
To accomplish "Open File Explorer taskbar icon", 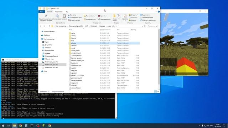I will 14,126.
